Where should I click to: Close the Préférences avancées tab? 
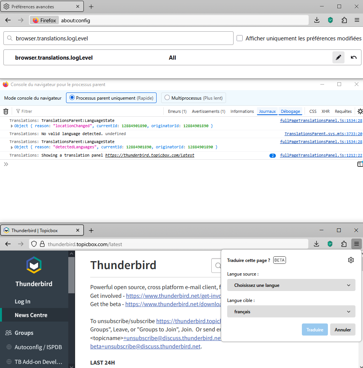pyautogui.click(x=78, y=6)
